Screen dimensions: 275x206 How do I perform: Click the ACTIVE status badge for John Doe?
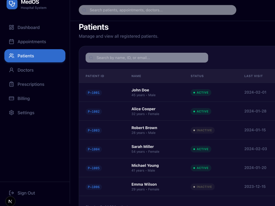(201, 93)
